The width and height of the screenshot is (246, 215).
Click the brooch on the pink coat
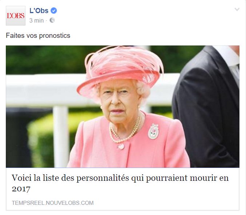coord(153,132)
